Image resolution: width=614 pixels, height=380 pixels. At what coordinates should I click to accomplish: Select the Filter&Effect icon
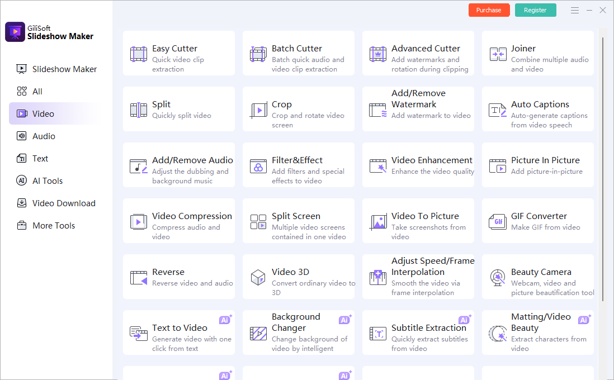click(258, 167)
